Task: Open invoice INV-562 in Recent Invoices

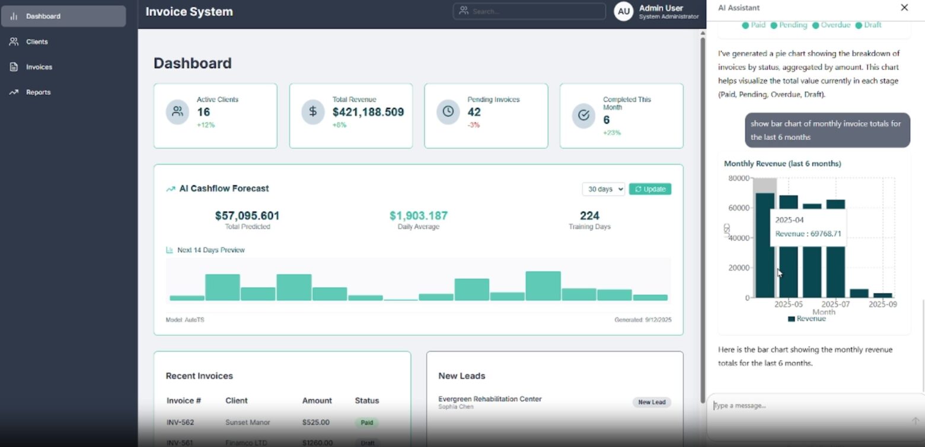Action: tap(180, 423)
